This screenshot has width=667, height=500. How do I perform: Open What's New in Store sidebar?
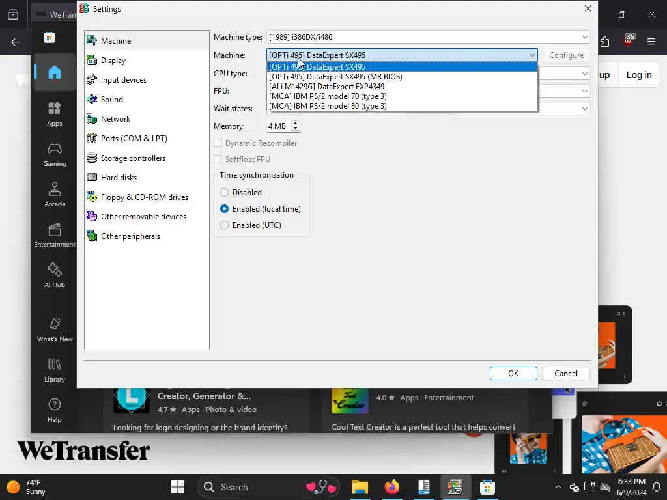tap(55, 329)
